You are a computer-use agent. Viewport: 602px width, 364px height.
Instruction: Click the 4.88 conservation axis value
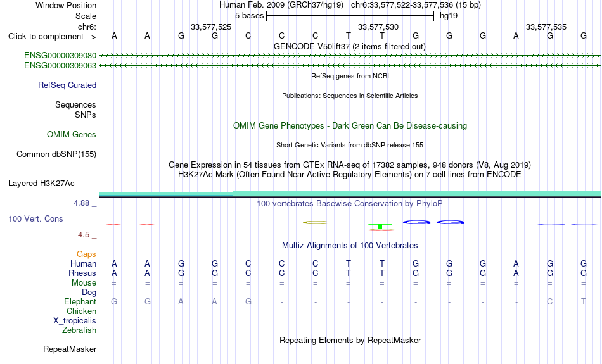(81, 203)
